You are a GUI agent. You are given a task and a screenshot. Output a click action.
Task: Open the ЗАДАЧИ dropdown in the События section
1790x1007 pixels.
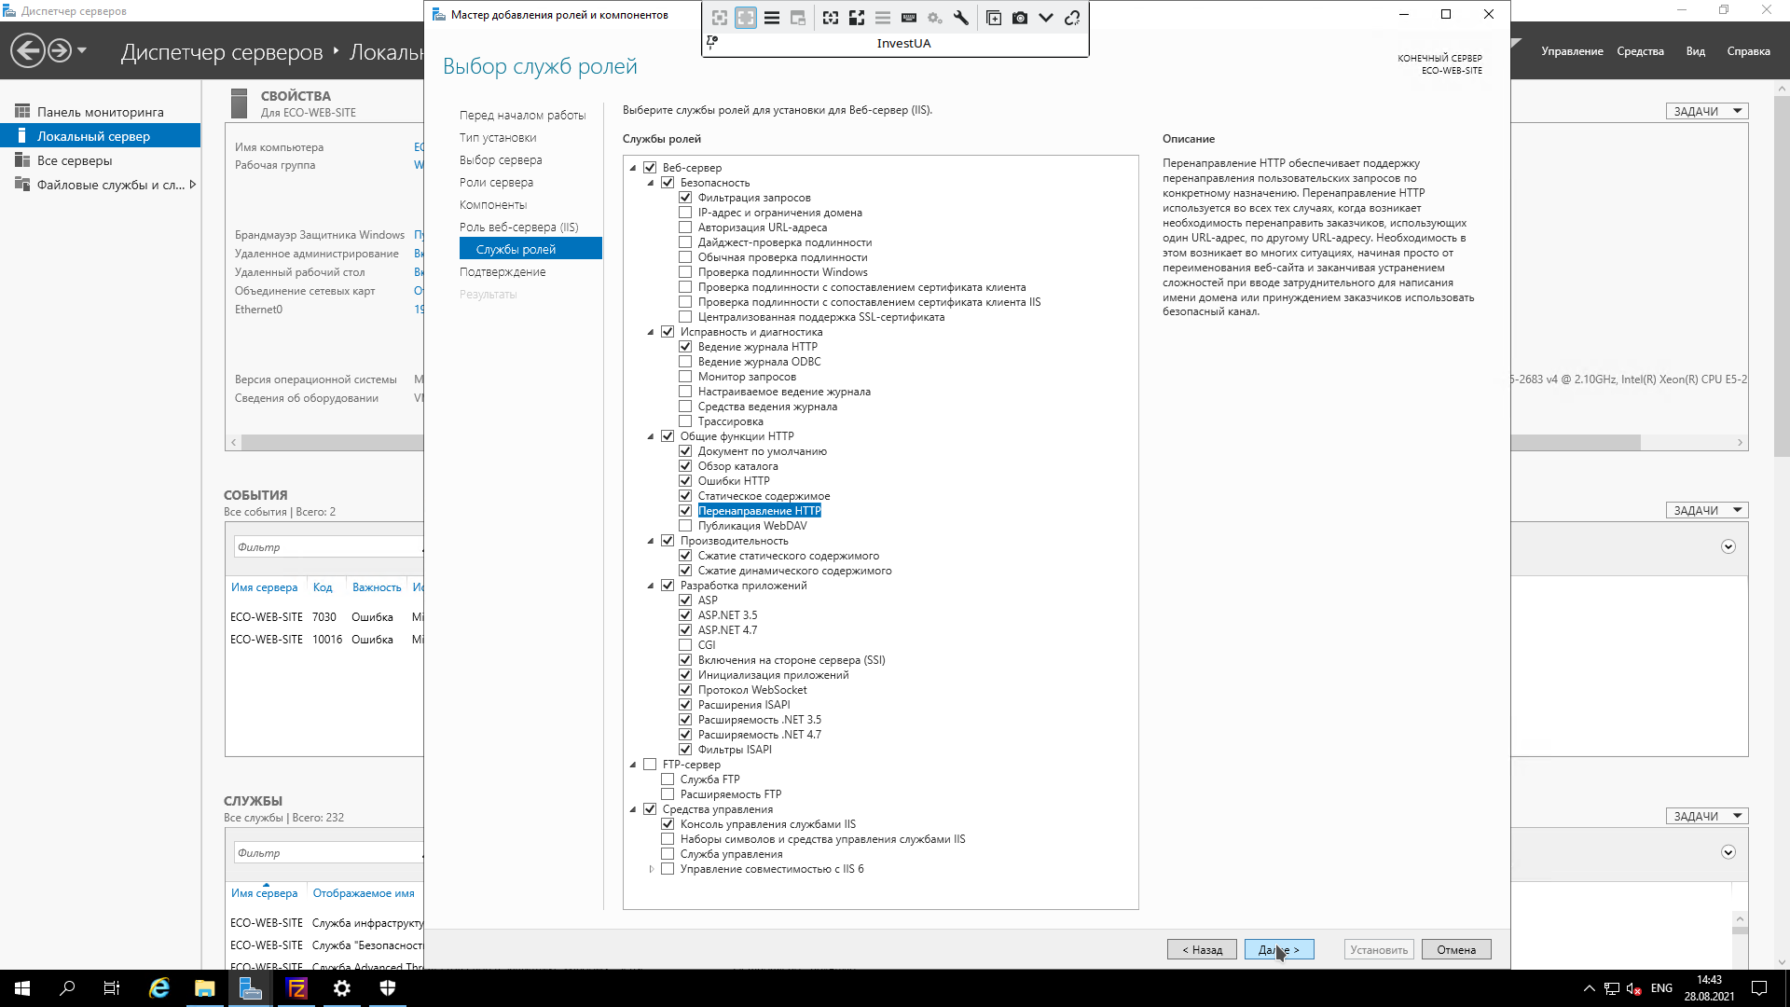tap(1706, 510)
